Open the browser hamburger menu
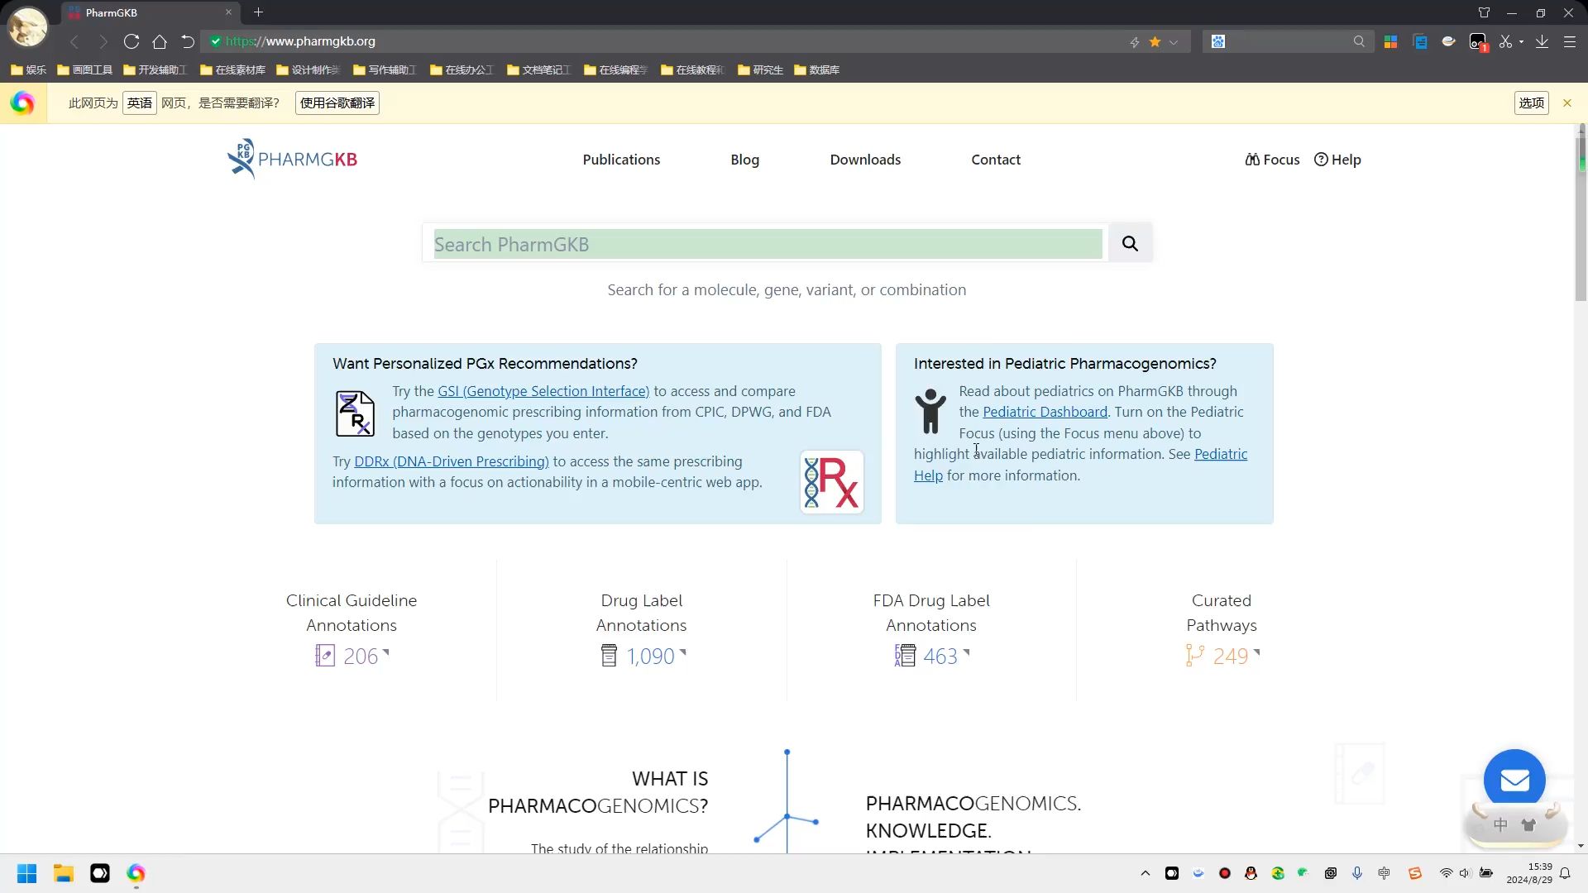1588x893 pixels. [1569, 41]
